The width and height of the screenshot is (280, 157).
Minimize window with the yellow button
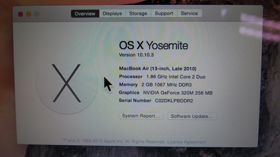click(29, 14)
